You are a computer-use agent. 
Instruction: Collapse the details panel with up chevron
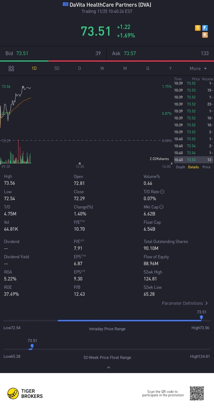tap(109, 367)
